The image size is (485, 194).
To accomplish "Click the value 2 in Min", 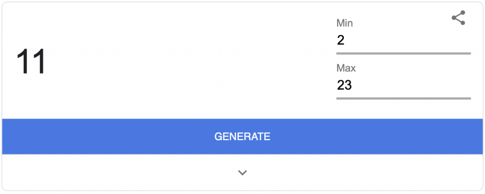I will click(341, 41).
